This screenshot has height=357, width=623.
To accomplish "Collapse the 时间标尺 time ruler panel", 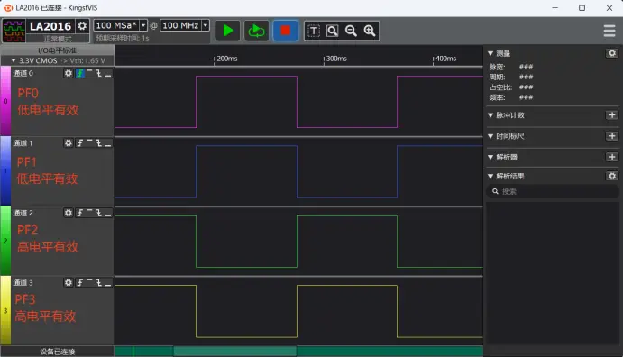I will 490,136.
